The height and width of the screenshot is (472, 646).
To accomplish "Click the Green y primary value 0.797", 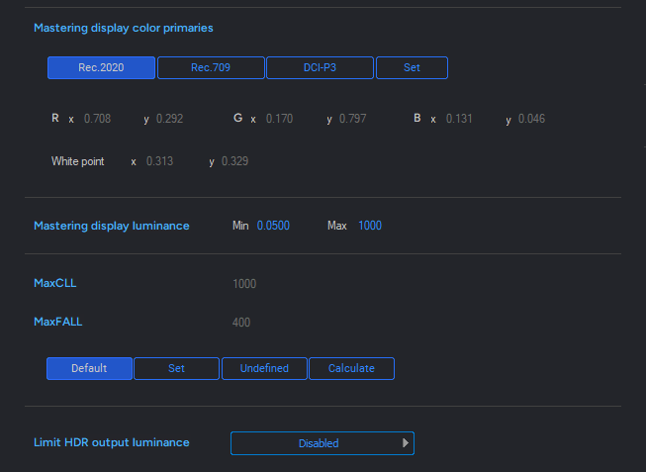I will 352,119.
